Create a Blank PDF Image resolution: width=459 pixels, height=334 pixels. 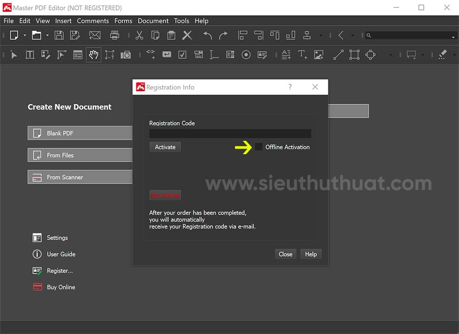point(80,133)
